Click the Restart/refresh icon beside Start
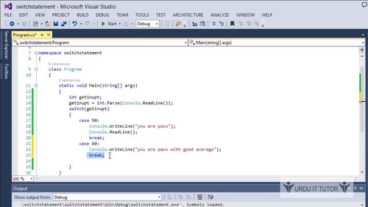The height and width of the screenshot is (207, 368). 126,24
